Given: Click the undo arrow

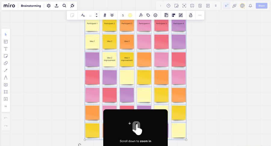Looking at the screenshot, I should 6,118.
